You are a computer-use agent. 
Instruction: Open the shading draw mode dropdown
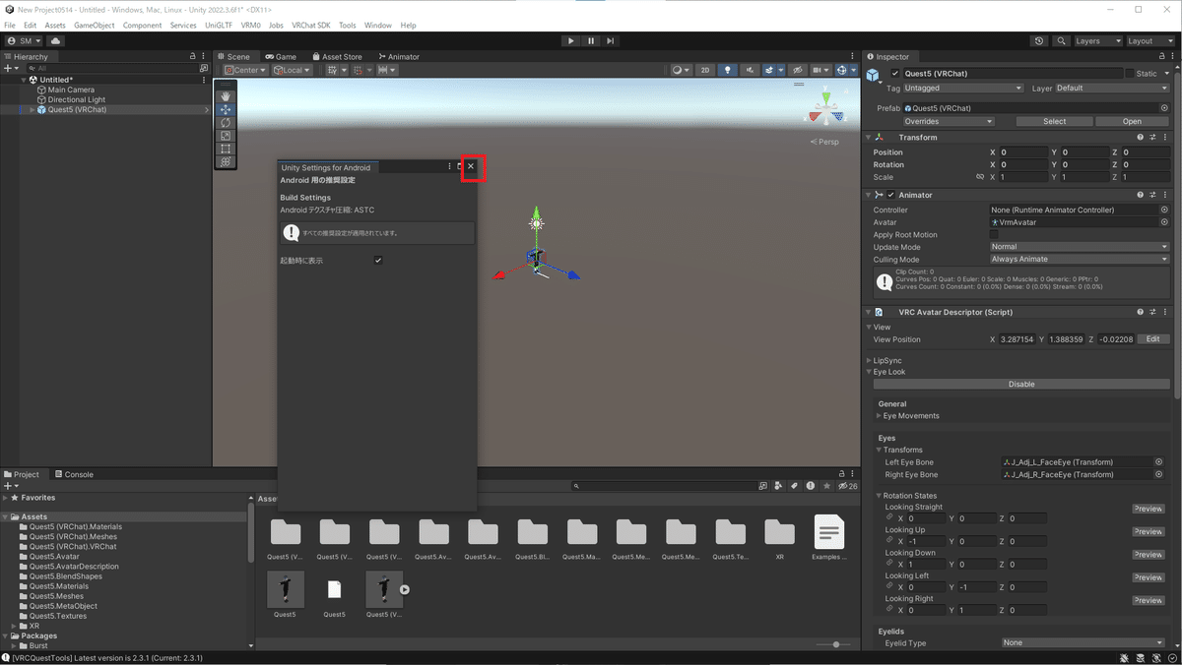pos(682,70)
